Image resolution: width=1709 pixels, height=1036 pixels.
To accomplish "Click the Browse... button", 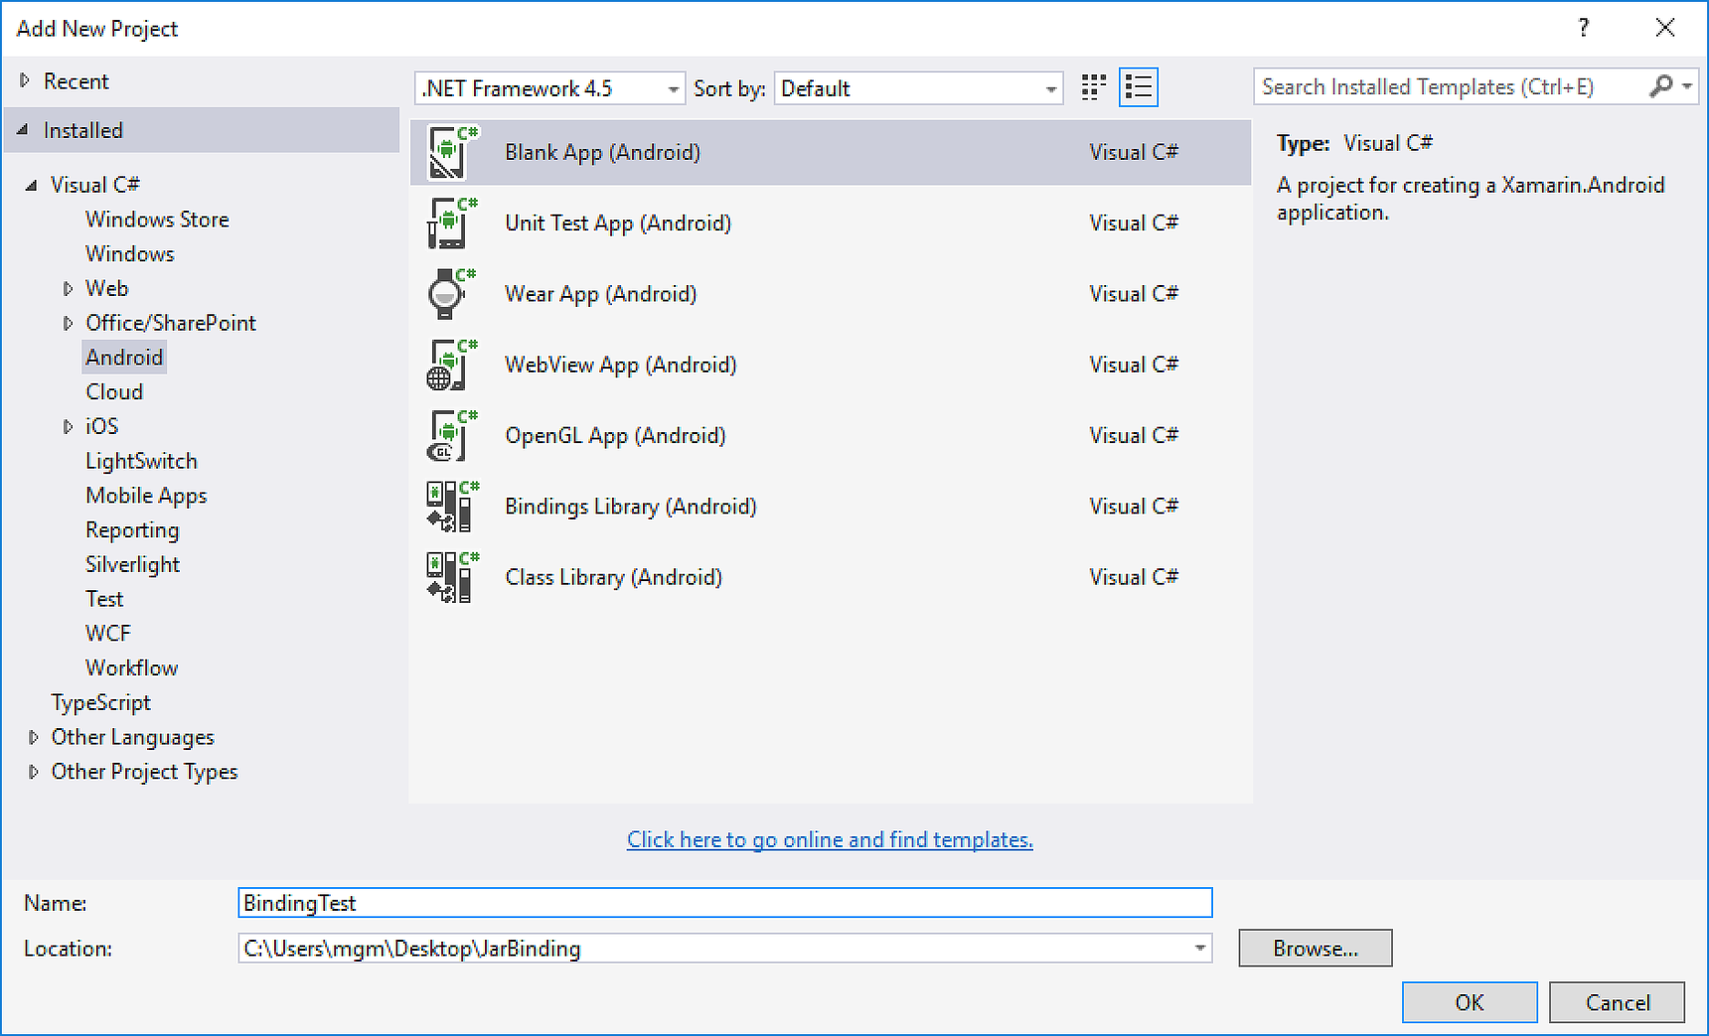I will pyautogui.click(x=1315, y=948).
